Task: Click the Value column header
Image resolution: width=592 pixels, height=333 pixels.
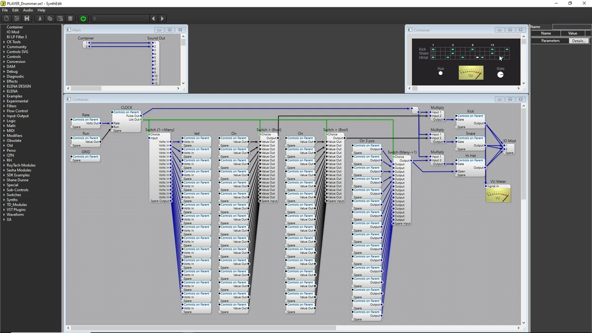Action: tap(573, 33)
